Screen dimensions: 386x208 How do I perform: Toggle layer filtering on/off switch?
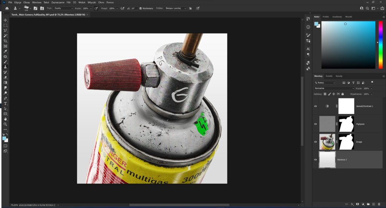(372, 83)
